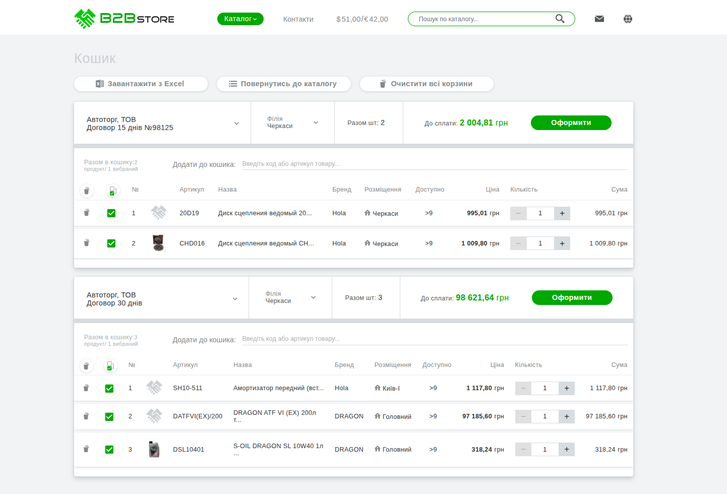Viewport: 727px width, 494px height.
Task: Click trash icon in second cart header
Action: click(86, 365)
